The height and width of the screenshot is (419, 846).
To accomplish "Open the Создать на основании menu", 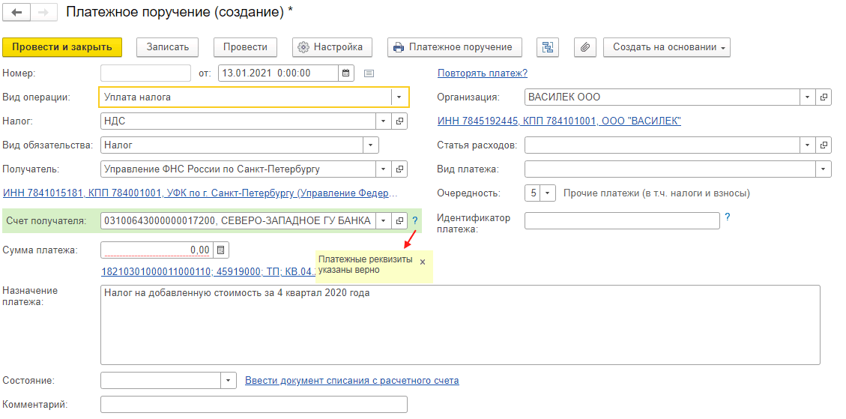I will tap(667, 47).
